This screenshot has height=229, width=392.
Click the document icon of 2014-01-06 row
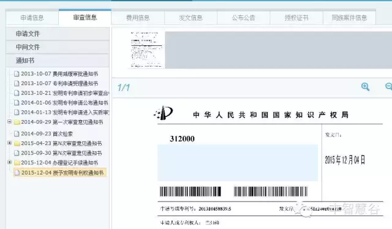point(17,103)
